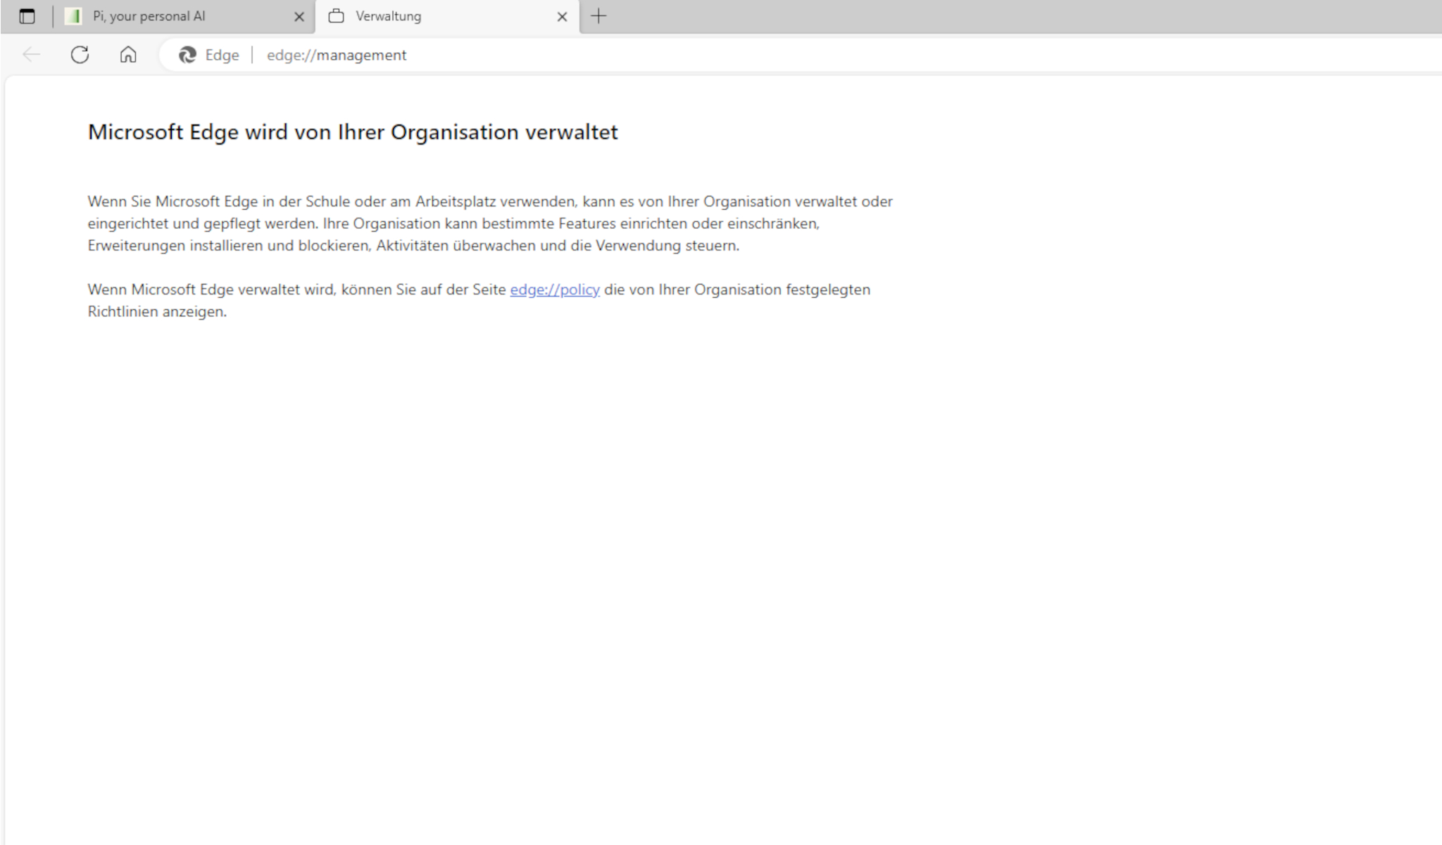Image resolution: width=1442 pixels, height=845 pixels.
Task: Click the Edge label beside the URL
Action: click(222, 55)
